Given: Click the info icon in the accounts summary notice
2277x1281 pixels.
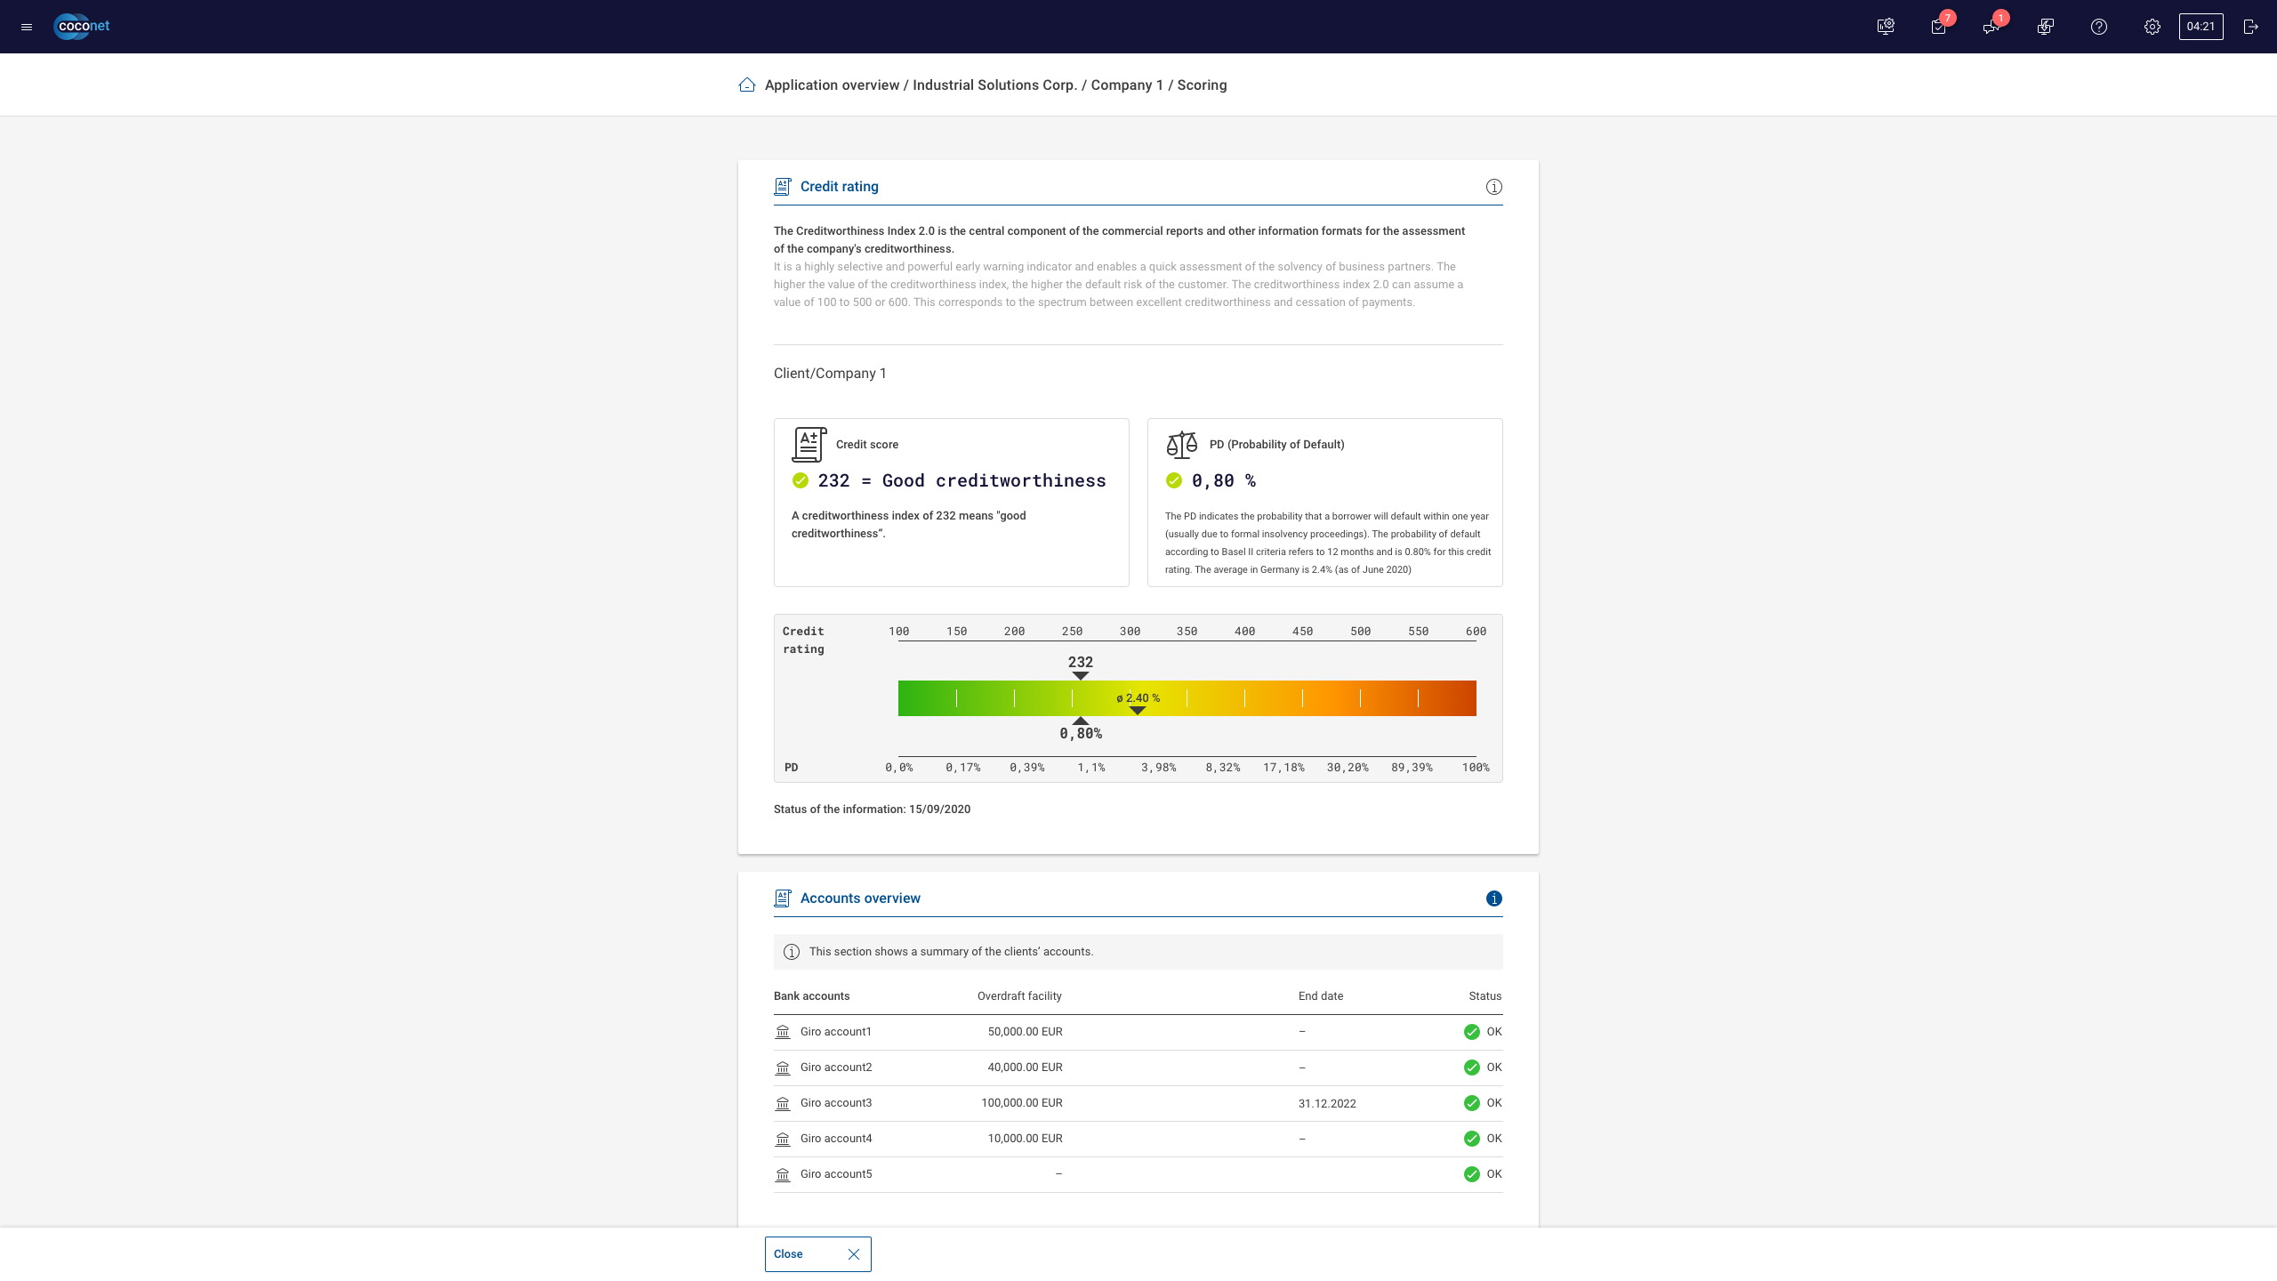Looking at the screenshot, I should pyautogui.click(x=792, y=952).
